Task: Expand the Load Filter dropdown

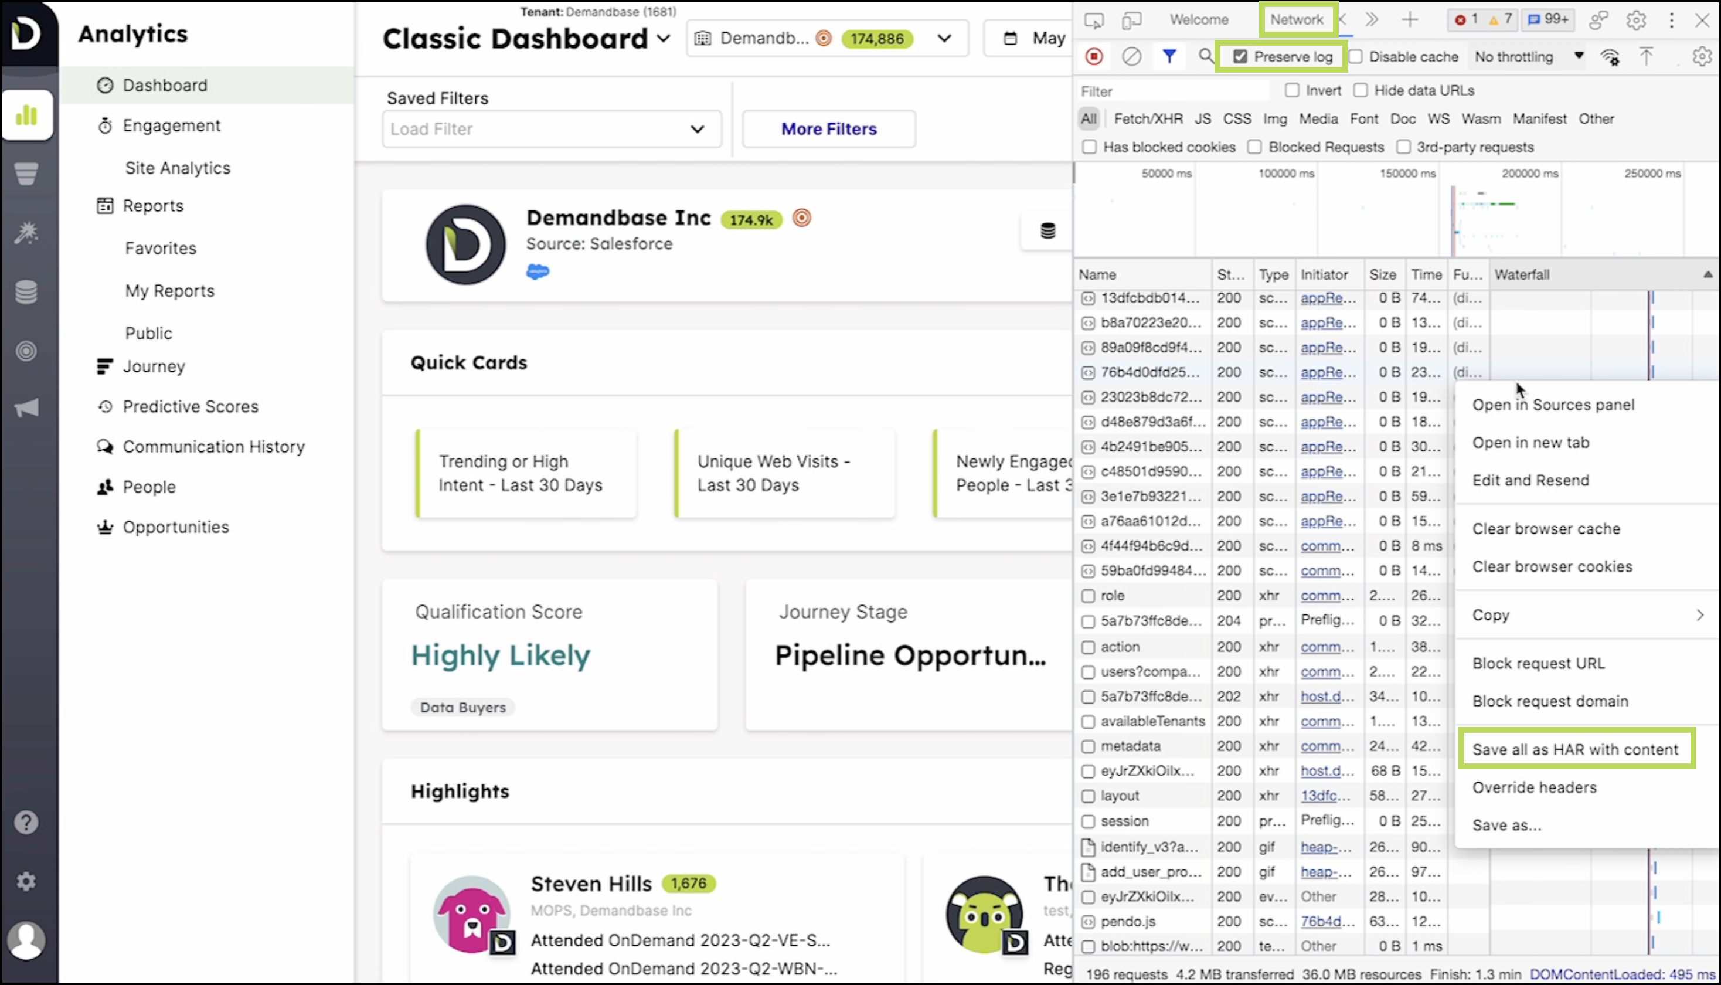Action: point(551,129)
